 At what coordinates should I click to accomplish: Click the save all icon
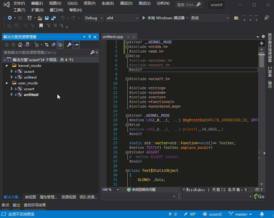pyautogui.click(x=53, y=18)
